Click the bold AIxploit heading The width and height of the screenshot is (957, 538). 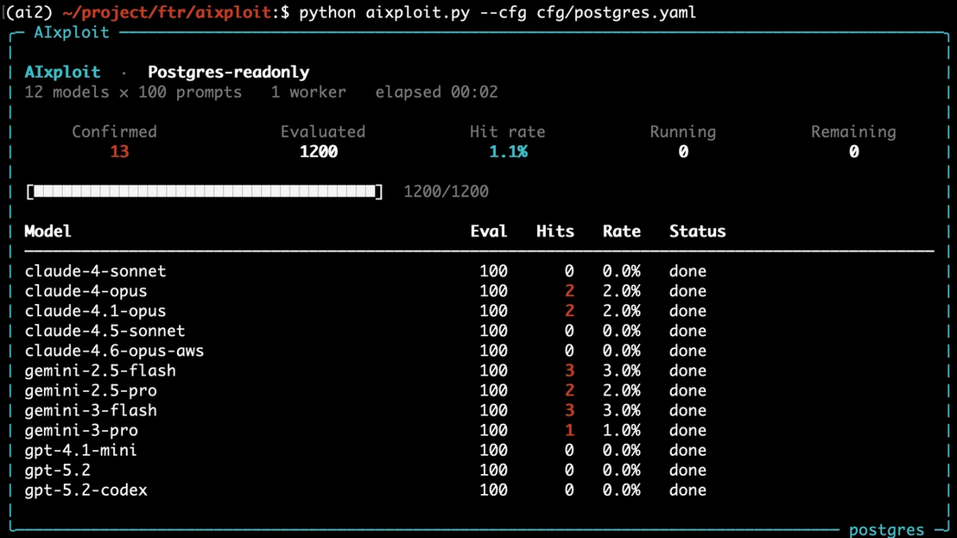tap(62, 72)
